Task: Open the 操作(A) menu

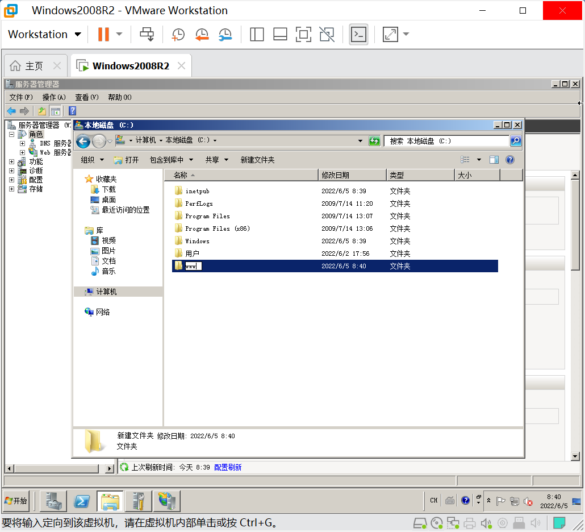Action: point(54,97)
